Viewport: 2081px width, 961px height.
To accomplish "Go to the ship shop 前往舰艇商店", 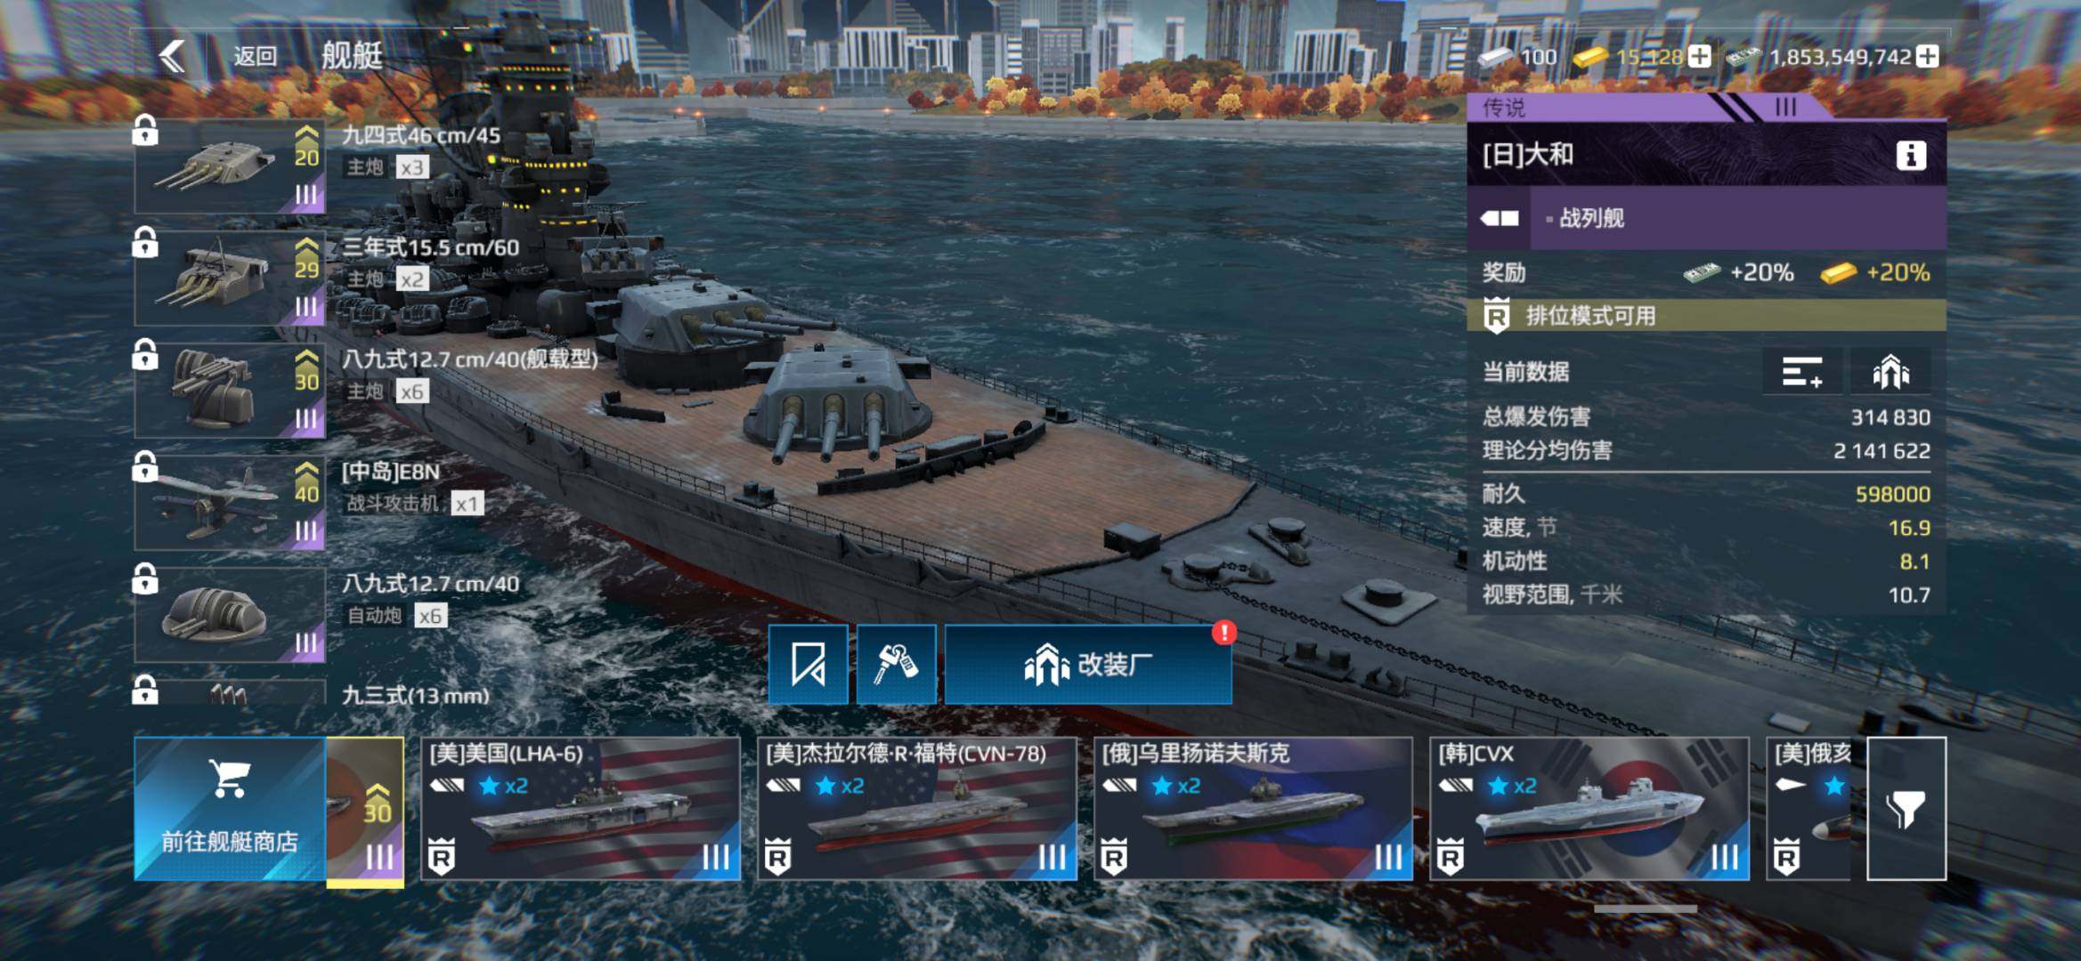I will click(x=230, y=808).
